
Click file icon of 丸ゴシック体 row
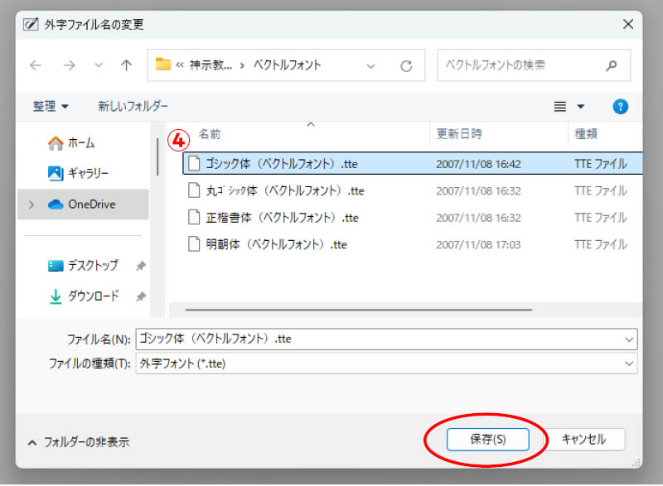194,190
